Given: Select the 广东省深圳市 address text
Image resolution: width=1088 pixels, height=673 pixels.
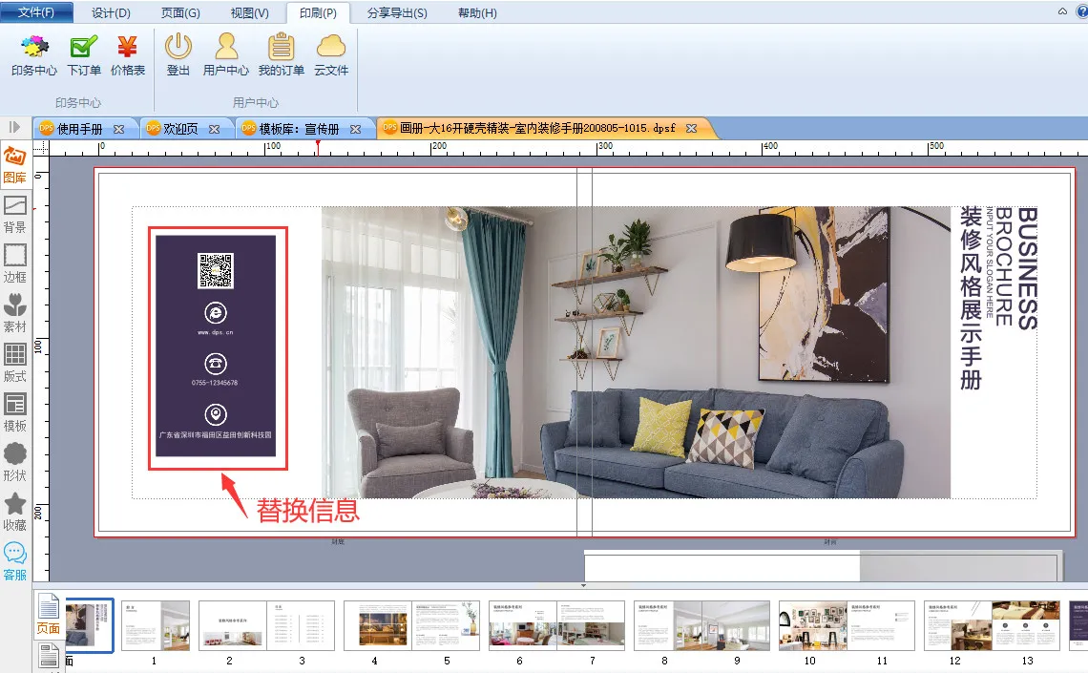Looking at the screenshot, I should point(215,435).
